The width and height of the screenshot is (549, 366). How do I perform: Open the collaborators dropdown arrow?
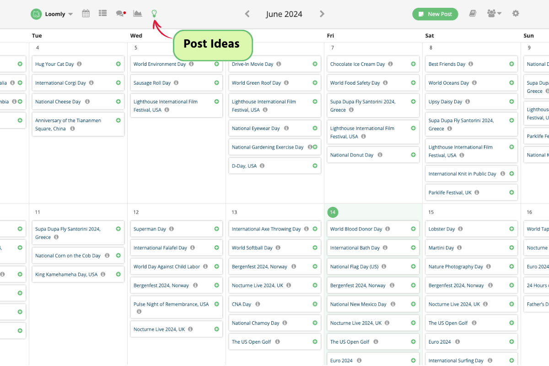click(x=500, y=14)
